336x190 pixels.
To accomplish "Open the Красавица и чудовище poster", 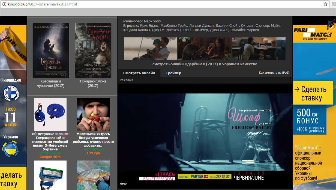I will tap(51, 51).
